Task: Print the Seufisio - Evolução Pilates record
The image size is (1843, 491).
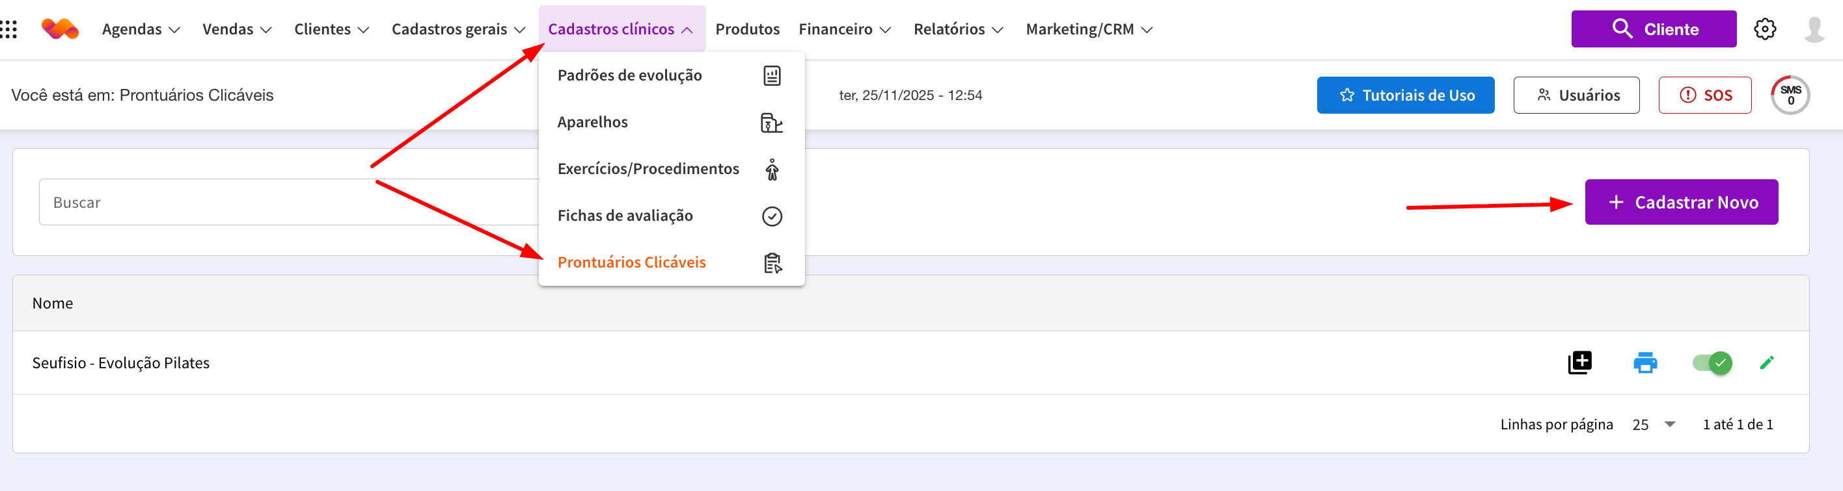Action: pos(1645,362)
